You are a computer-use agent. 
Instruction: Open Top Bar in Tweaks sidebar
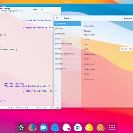tap(67, 59)
